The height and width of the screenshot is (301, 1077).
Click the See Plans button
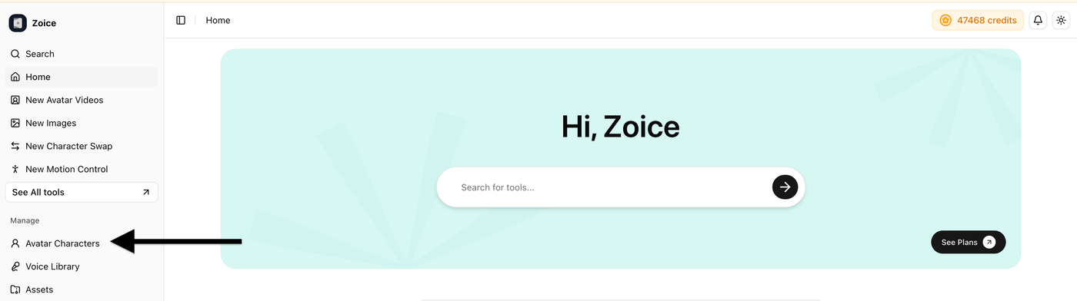click(x=968, y=242)
